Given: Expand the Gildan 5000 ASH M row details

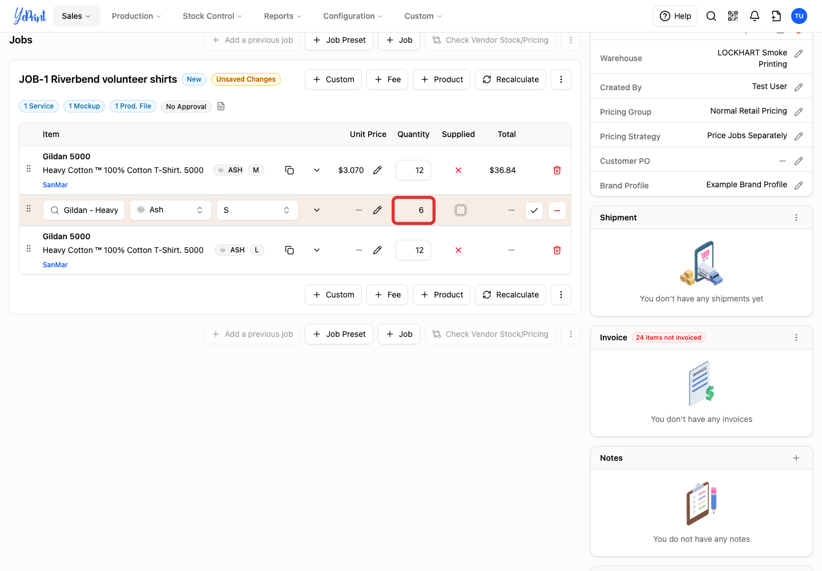Looking at the screenshot, I should tap(317, 170).
